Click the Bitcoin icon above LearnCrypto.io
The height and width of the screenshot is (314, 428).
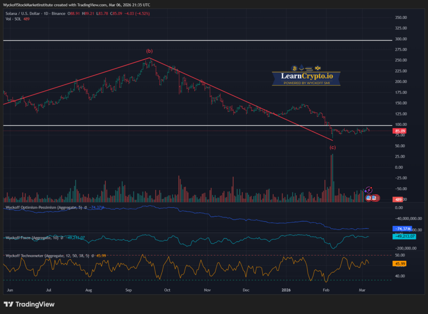click(x=294, y=68)
